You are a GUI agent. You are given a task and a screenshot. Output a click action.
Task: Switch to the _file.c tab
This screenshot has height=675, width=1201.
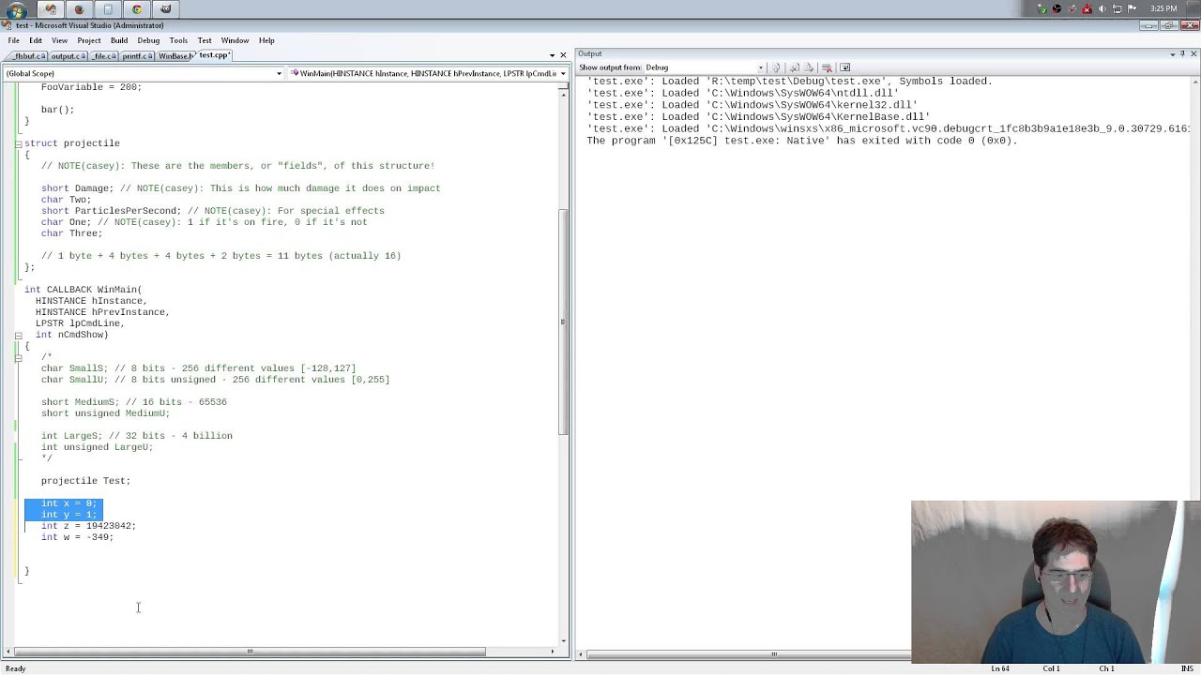click(x=103, y=56)
